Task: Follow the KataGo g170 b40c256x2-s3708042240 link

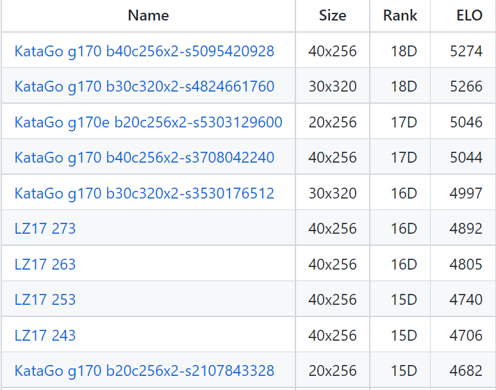Action: (x=144, y=158)
